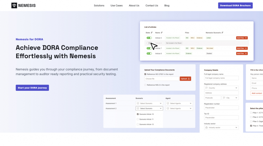Click the 'Disabled' tag in Article 8 row
The image size is (263, 146).
[x=209, y=53]
